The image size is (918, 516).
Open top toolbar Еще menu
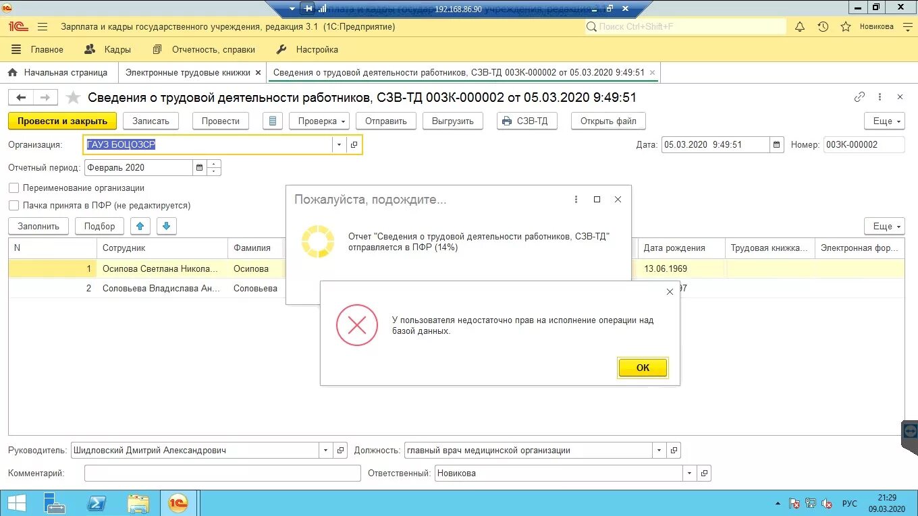pyautogui.click(x=884, y=121)
